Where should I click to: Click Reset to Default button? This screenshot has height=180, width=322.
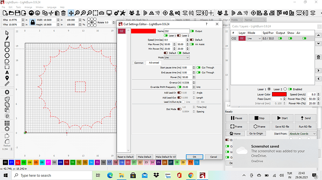tap(126, 157)
